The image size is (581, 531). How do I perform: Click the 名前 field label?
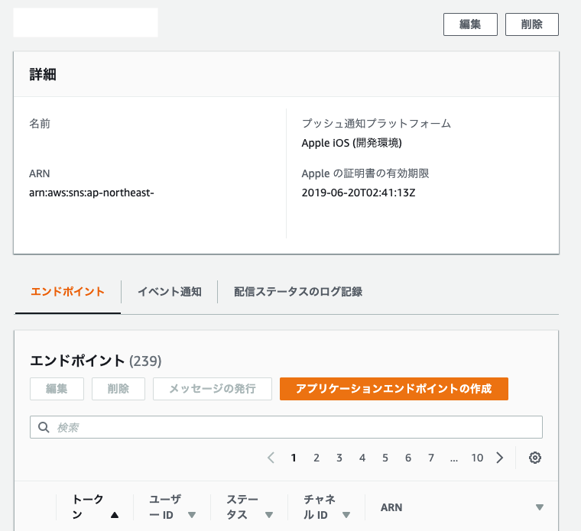[x=40, y=123]
